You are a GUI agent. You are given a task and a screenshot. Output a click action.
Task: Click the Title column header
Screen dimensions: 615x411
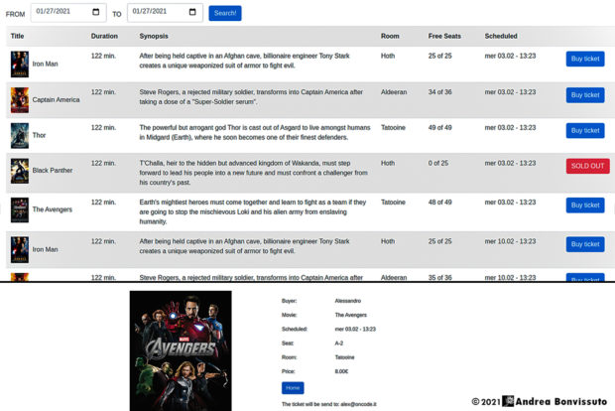17,36
